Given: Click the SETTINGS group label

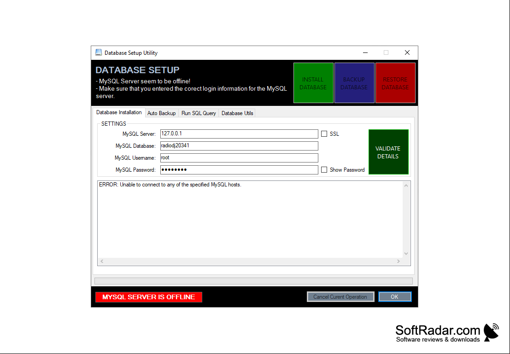Looking at the screenshot, I should [x=113, y=124].
